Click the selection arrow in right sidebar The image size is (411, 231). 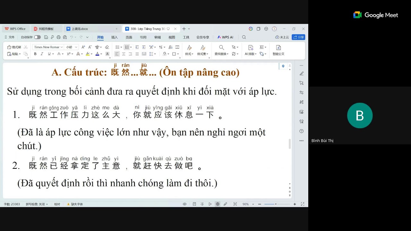pyautogui.click(x=302, y=83)
